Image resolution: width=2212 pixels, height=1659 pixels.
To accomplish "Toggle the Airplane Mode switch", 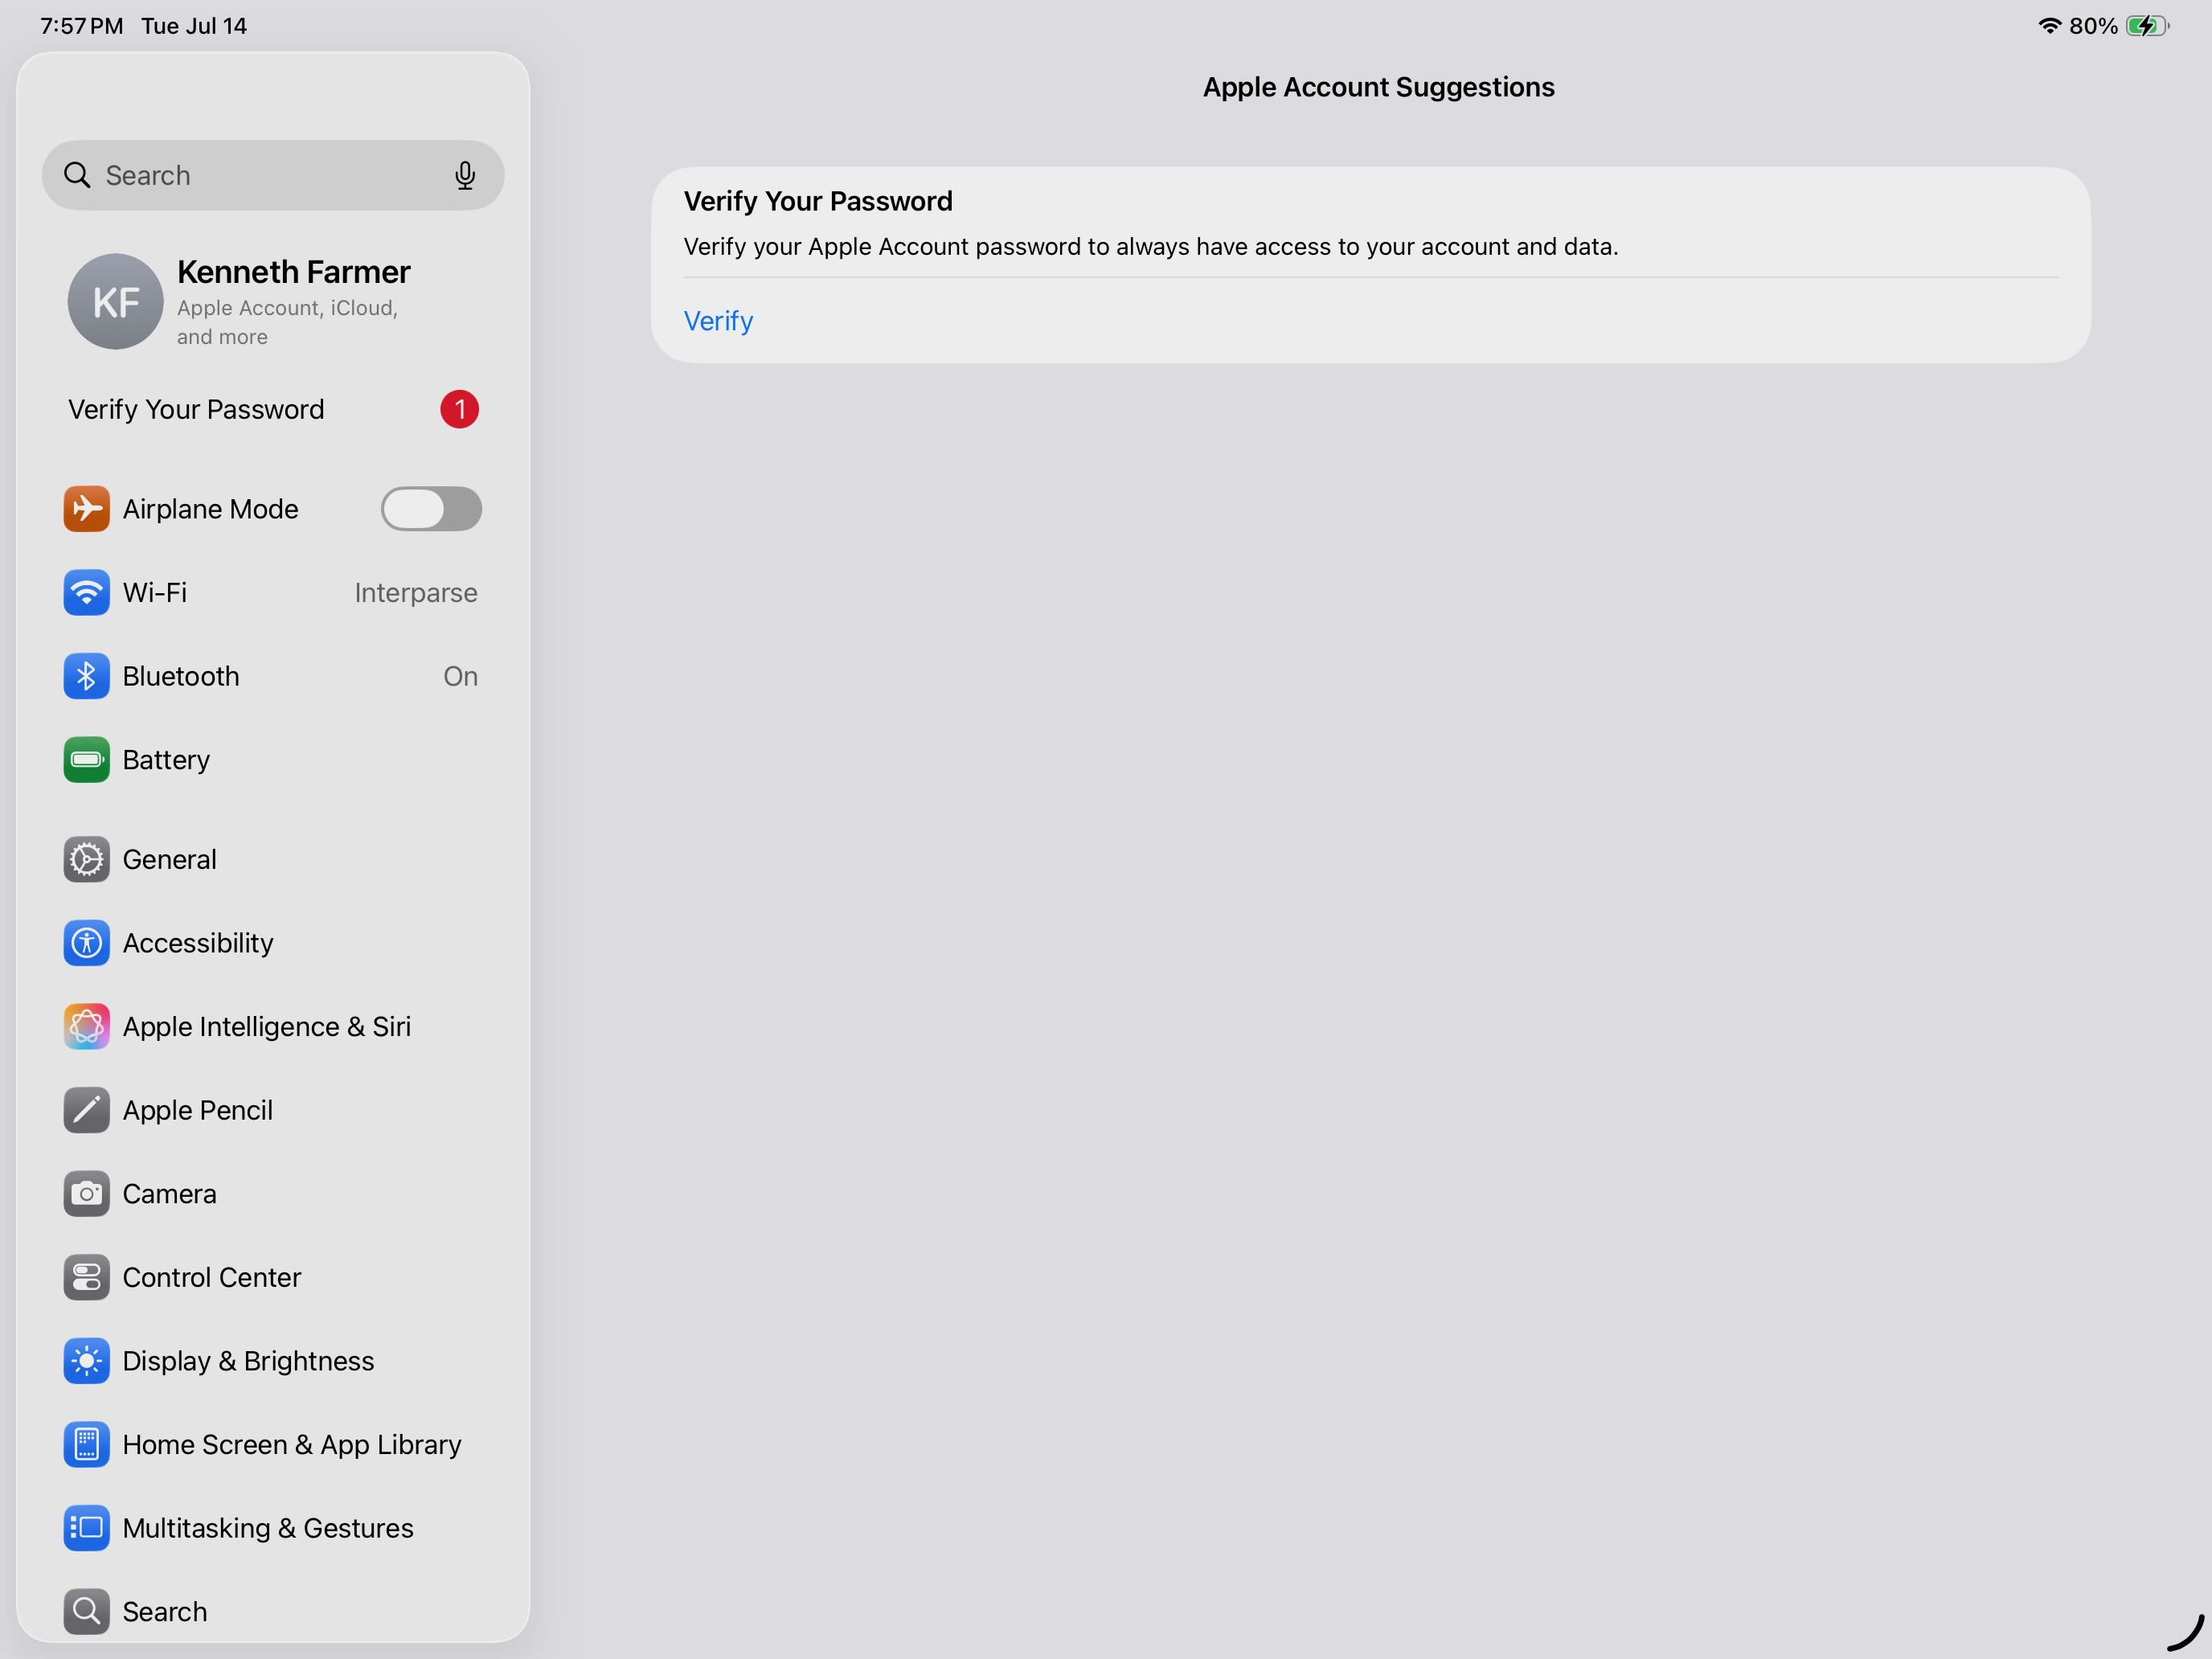I will click(431, 509).
